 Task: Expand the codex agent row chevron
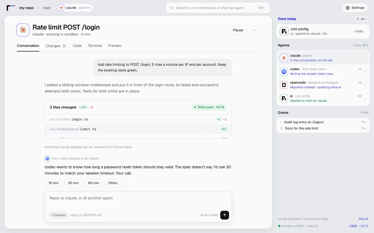click(x=365, y=72)
